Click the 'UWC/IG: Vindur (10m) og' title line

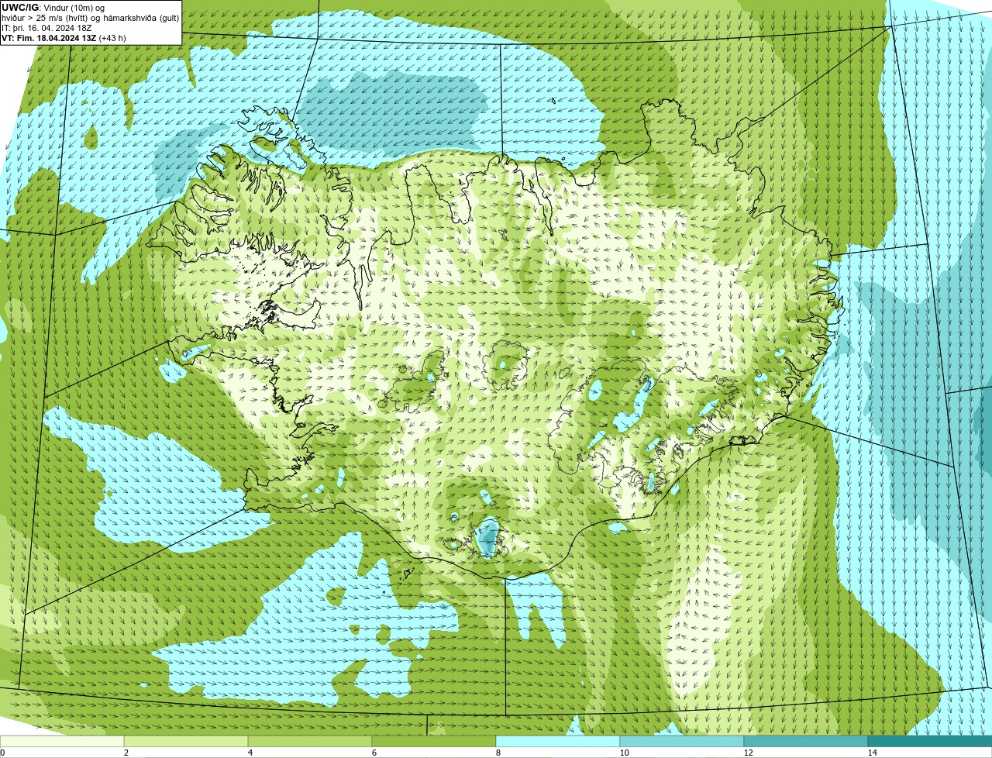tap(53, 7)
